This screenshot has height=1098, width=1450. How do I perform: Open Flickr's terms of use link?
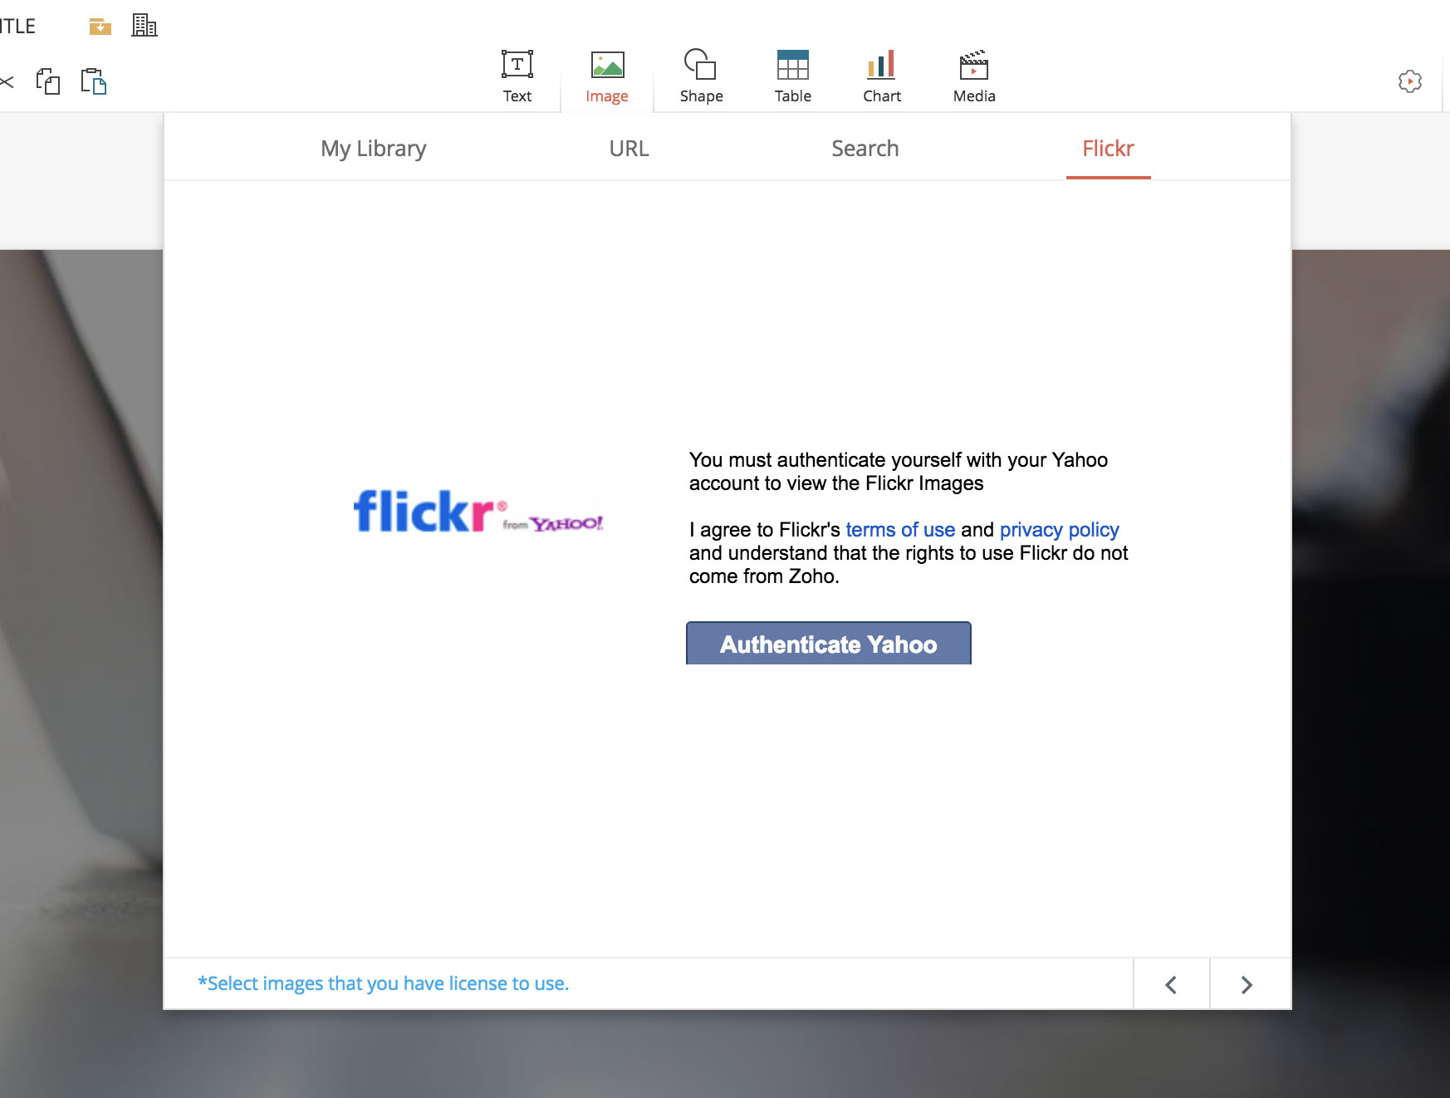pyautogui.click(x=900, y=530)
